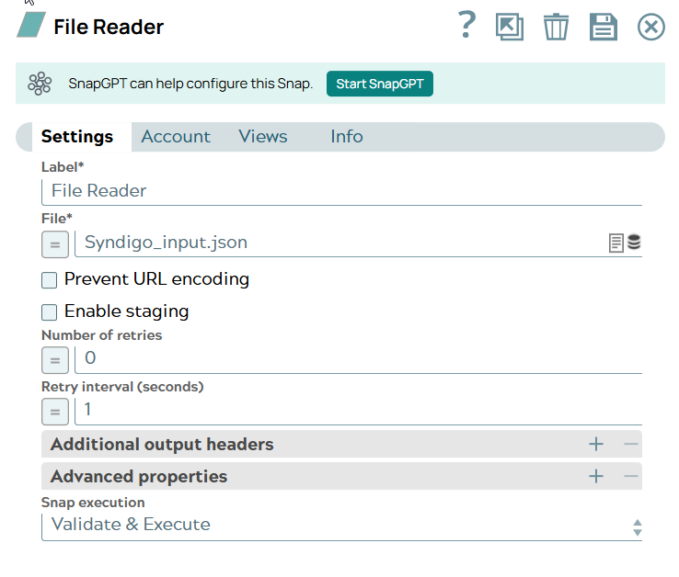Open file browser icon in File field
Image resolution: width=679 pixels, height=577 pixels.
pos(616,243)
